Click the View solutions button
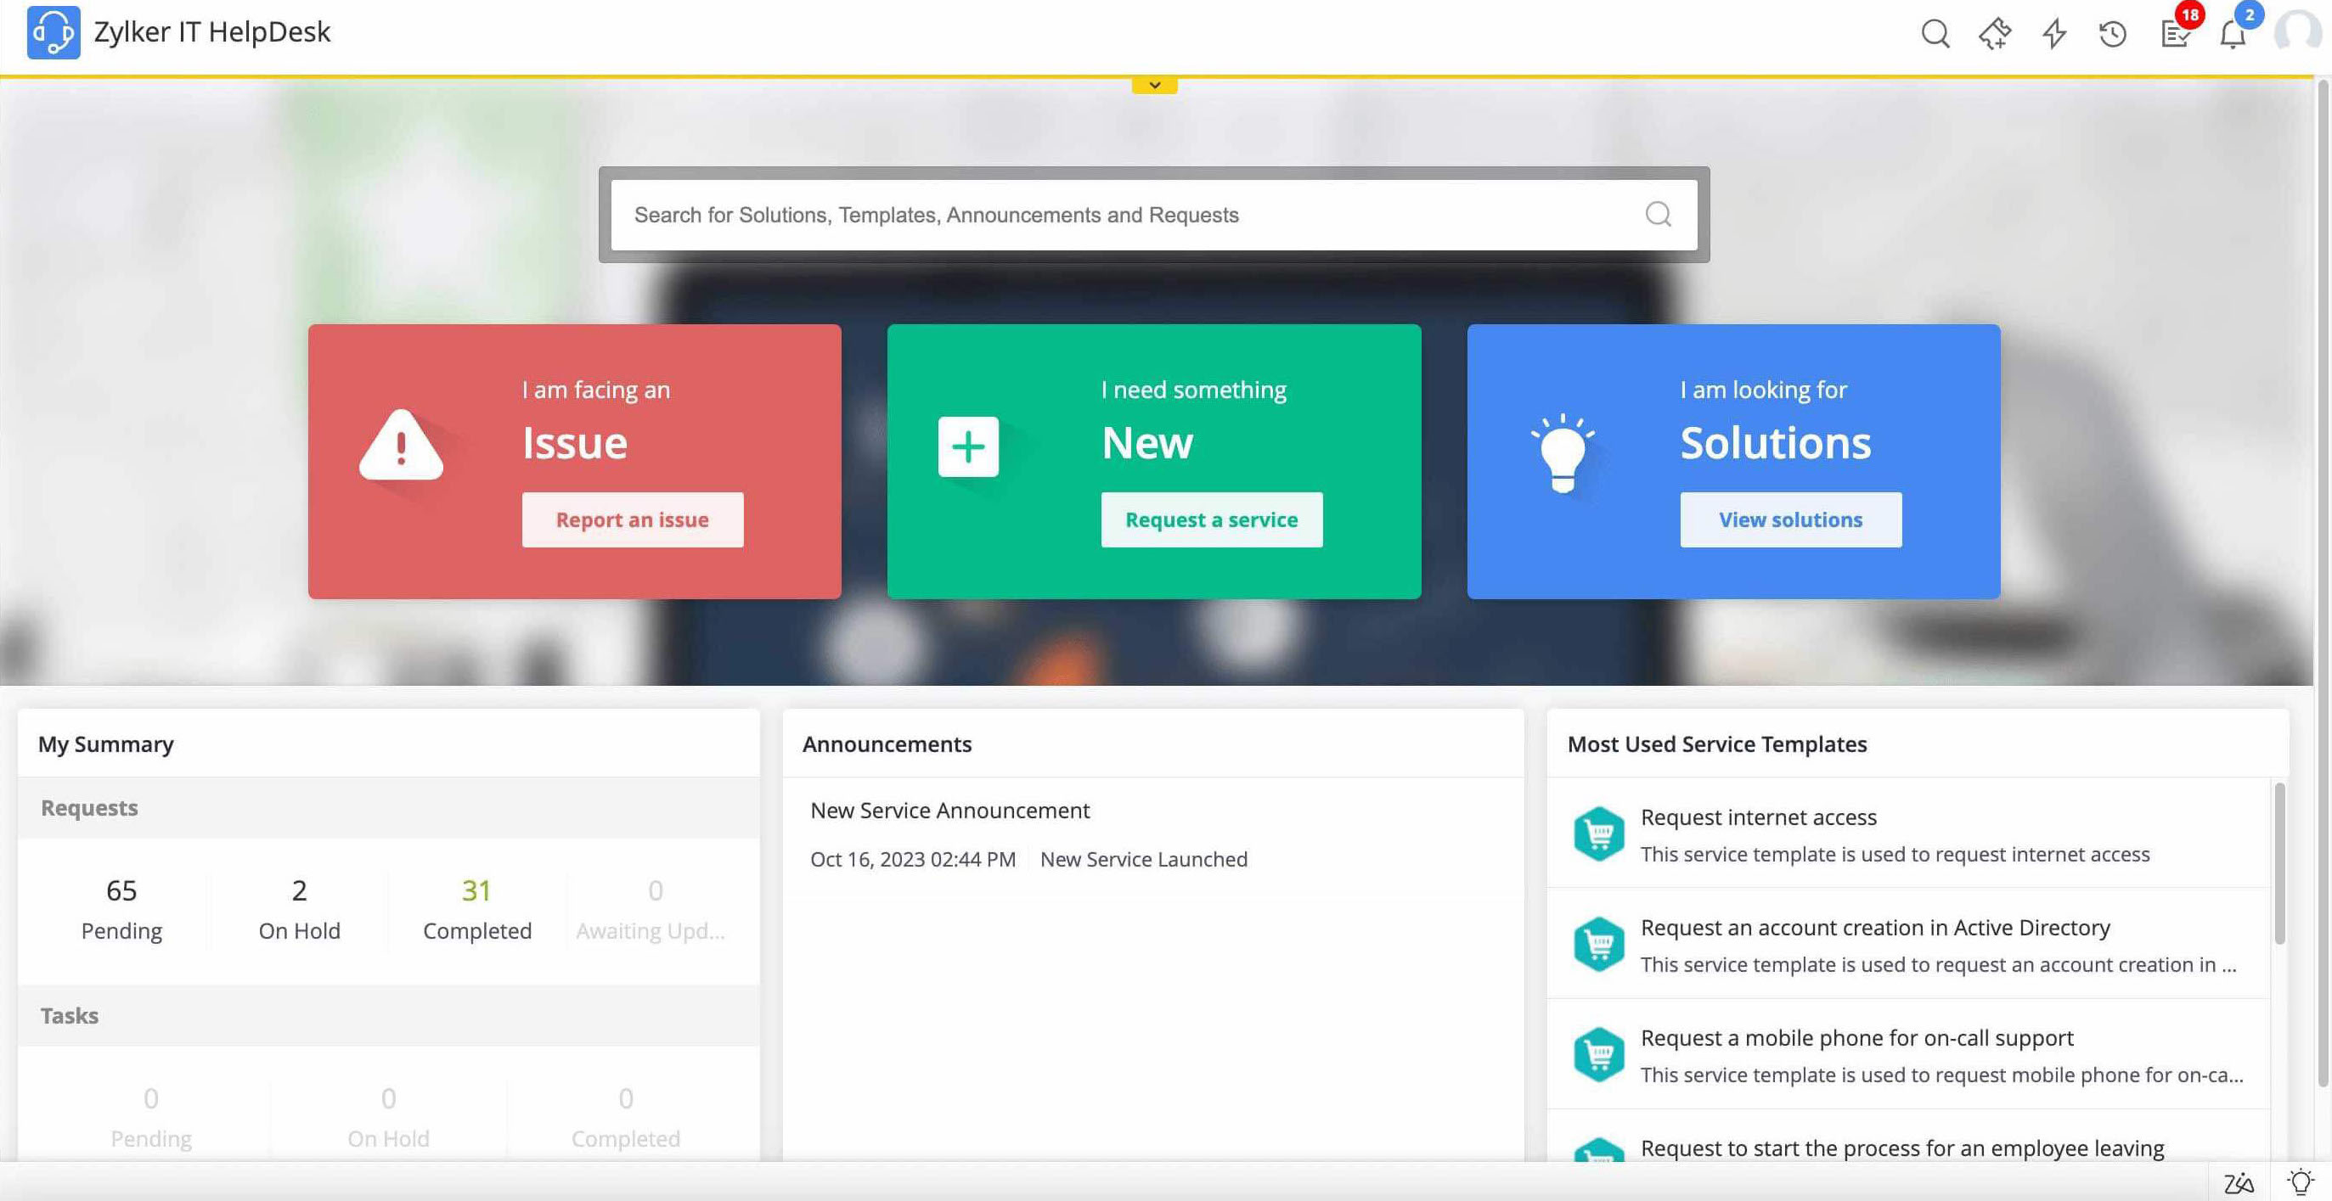 (1791, 519)
